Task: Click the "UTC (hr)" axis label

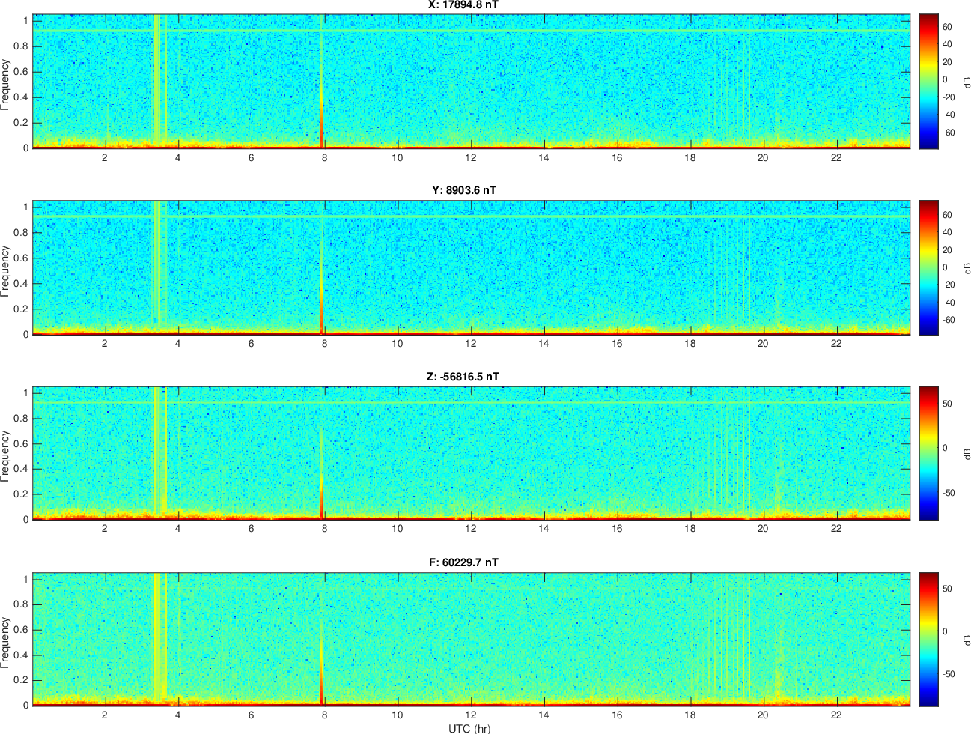Action: click(469, 728)
